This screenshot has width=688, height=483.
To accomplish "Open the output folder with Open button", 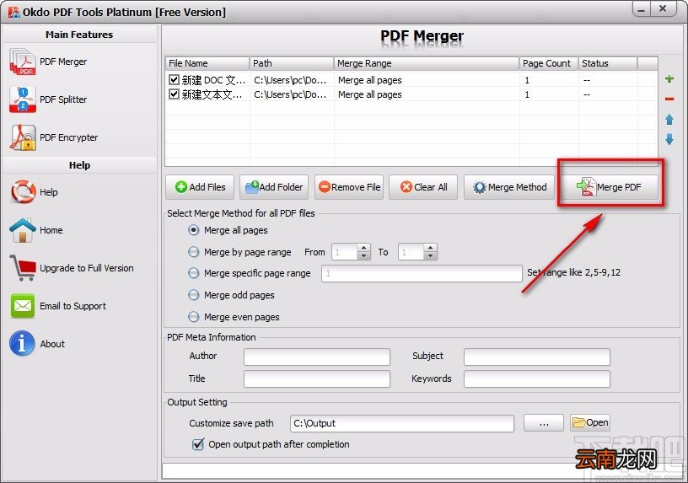I will (590, 423).
